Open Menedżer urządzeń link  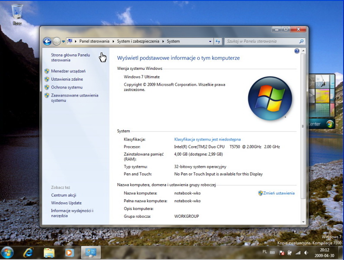[68, 71]
